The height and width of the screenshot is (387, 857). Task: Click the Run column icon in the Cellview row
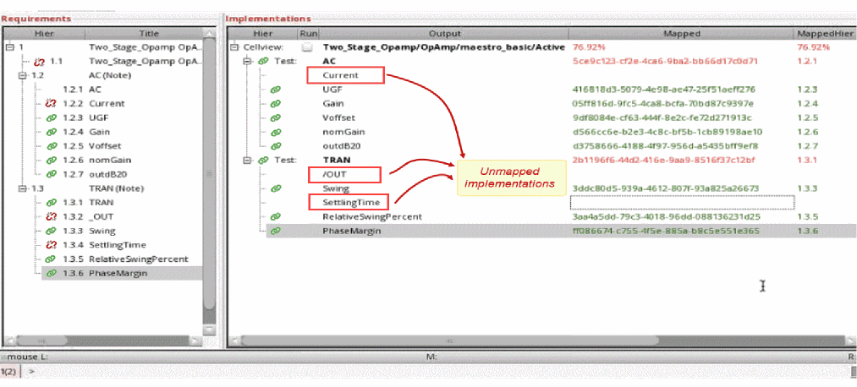307,47
